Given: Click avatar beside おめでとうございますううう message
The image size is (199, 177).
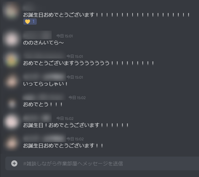Looking at the screenshot, I should coord(11,60).
